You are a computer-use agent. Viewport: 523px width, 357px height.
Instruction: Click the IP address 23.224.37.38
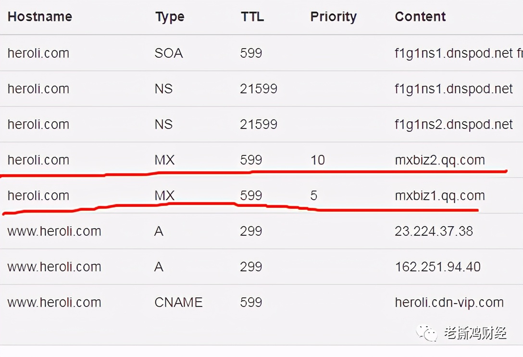click(434, 231)
